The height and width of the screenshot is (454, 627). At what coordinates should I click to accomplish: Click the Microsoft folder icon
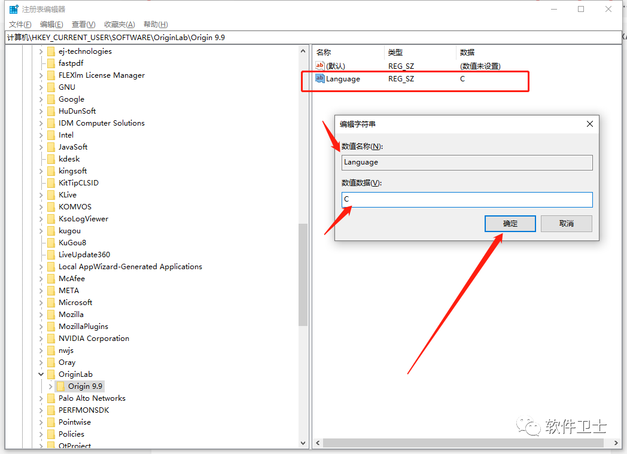(x=51, y=303)
